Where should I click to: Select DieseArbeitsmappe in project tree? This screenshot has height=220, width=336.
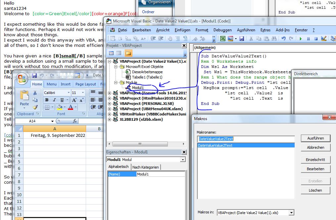[147, 72]
